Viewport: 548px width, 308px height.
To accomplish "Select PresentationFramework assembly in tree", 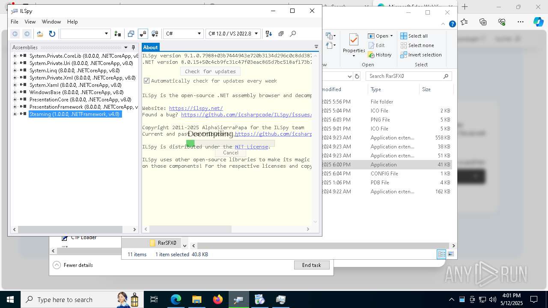I will [83, 107].
